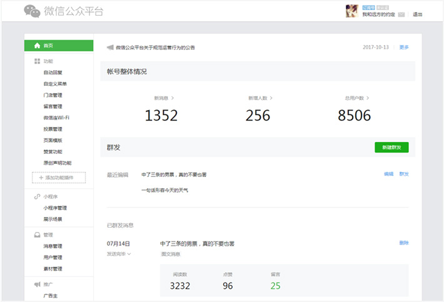Click the home icon beside 首页
This screenshot has height=302, width=444.
(x=37, y=46)
